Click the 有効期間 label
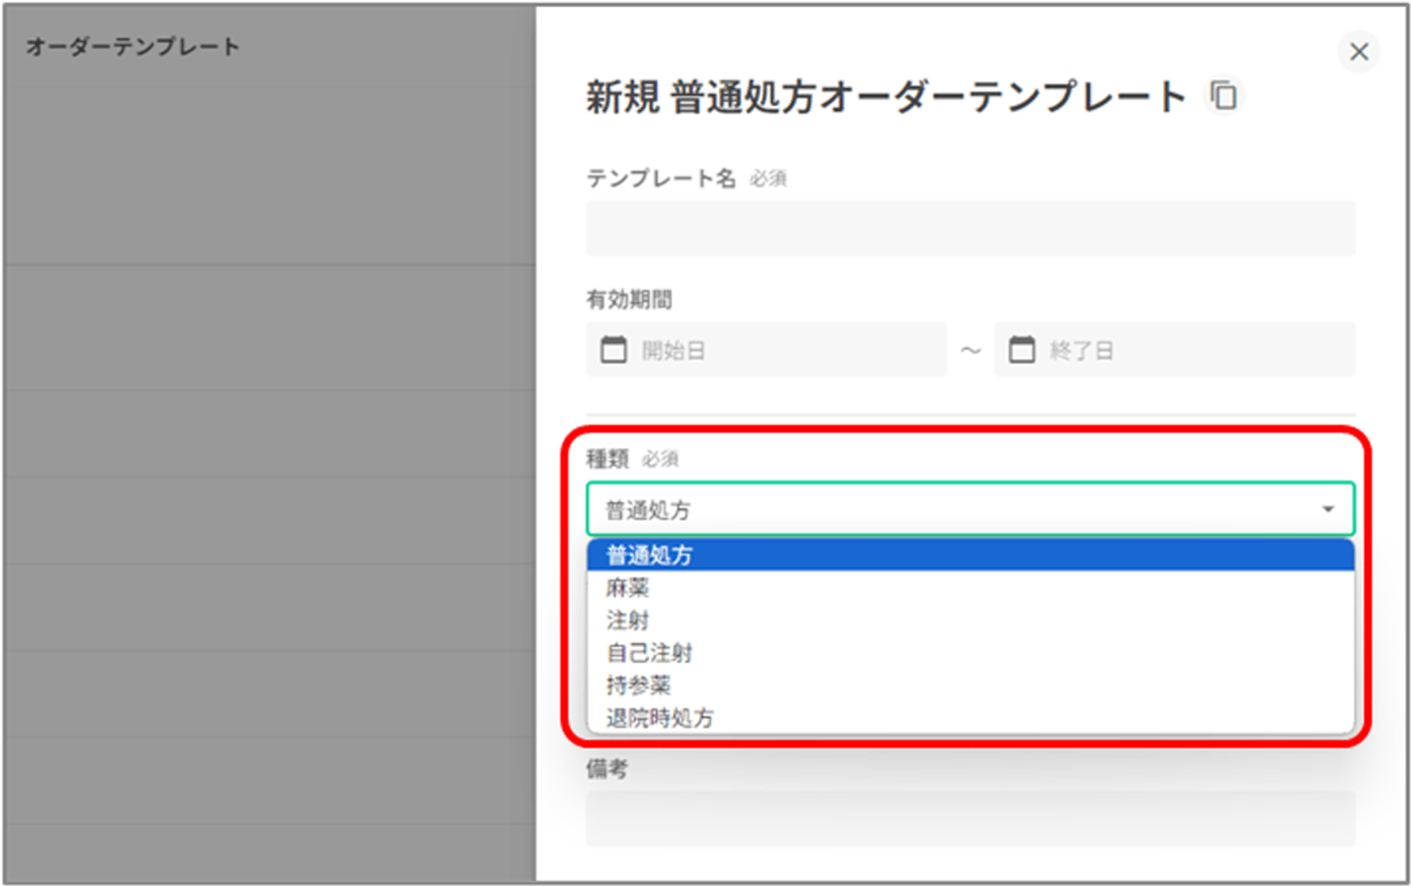Screen dimensions: 1411x886 (629, 300)
